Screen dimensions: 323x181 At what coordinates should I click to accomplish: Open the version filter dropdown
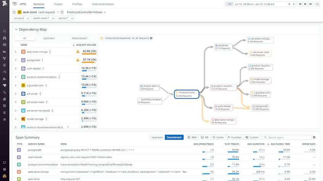tap(66, 18)
